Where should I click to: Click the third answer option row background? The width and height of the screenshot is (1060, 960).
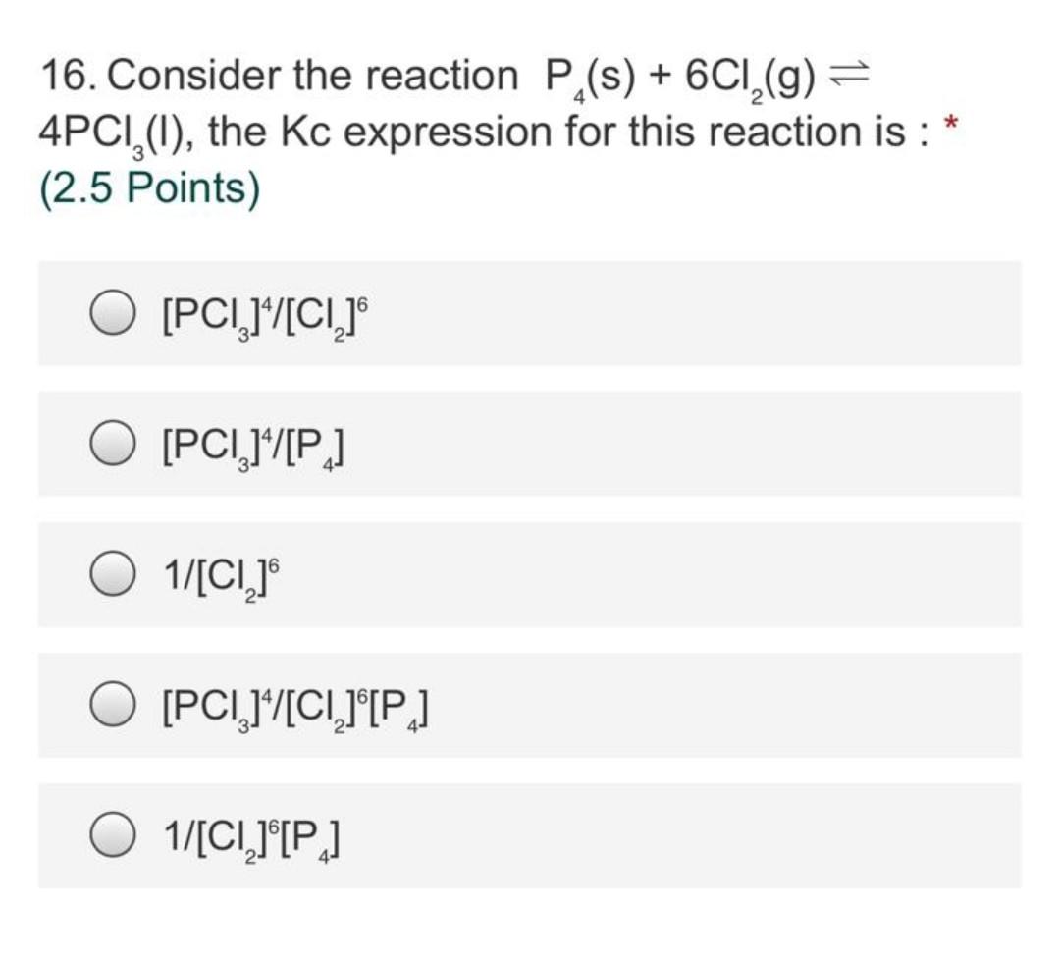530,574
